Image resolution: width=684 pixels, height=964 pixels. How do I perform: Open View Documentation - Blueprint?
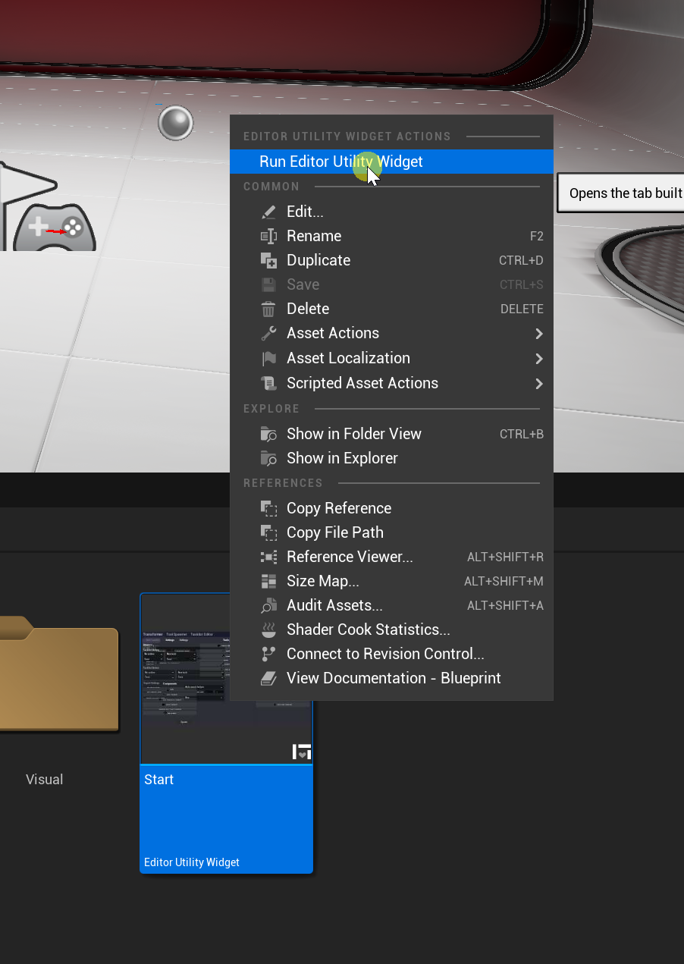393,678
